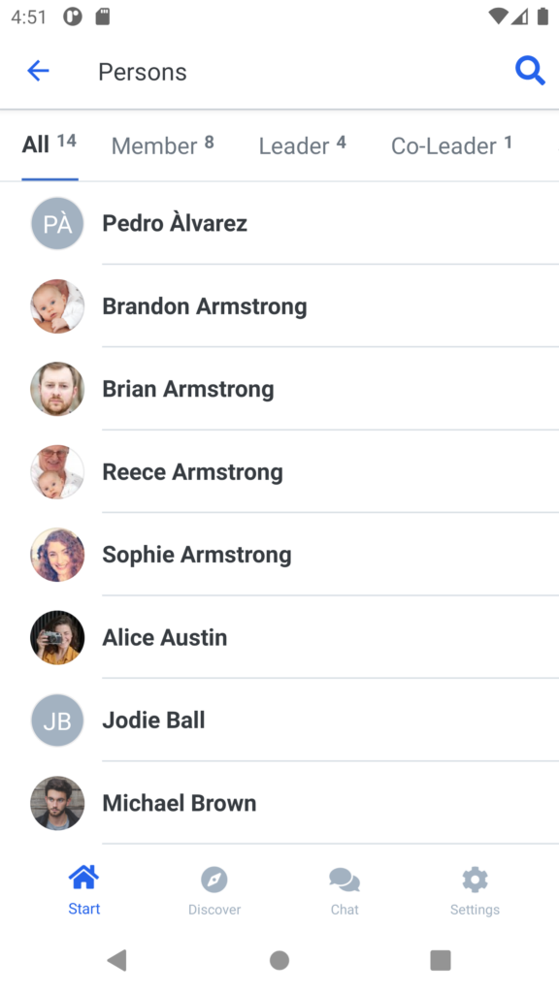The width and height of the screenshot is (559, 993).
Task: Switch to the Leader tab
Action: click(303, 145)
